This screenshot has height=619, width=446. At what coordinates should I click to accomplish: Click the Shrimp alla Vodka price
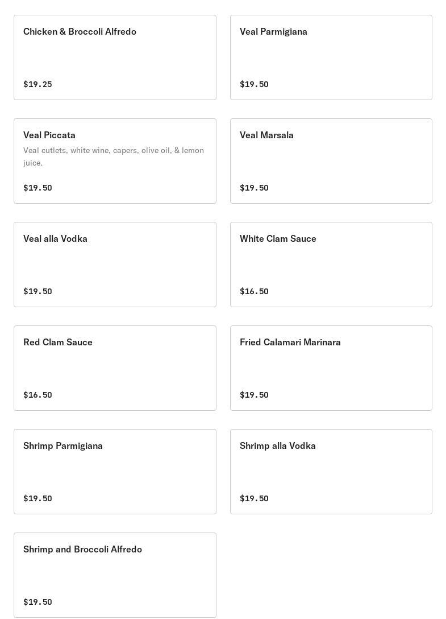pos(254,498)
